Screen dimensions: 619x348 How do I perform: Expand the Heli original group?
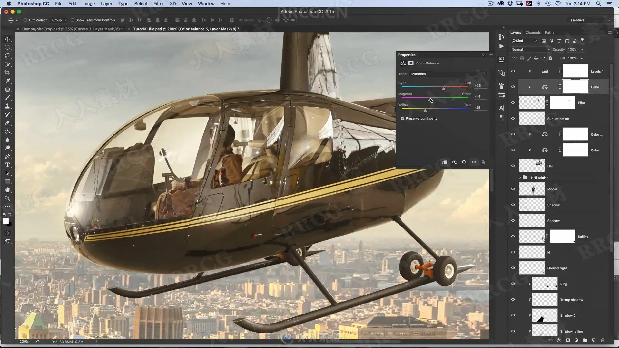coord(520,178)
